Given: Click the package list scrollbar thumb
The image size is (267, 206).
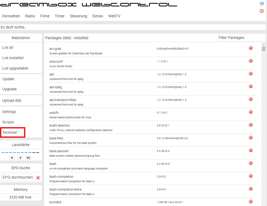Looking at the screenshot, I should coord(264,49).
